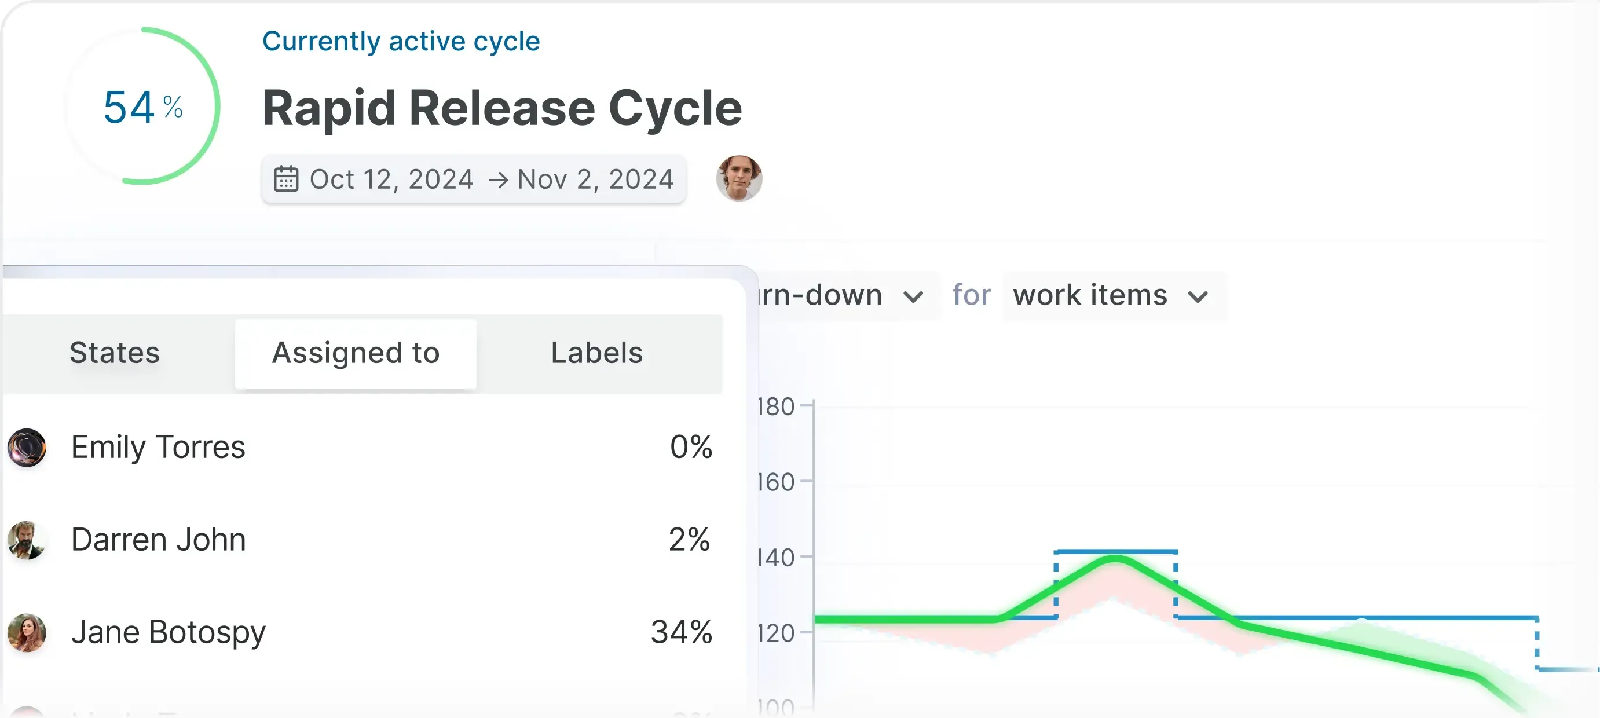The height and width of the screenshot is (718, 1600).
Task: Expand the date range picker chip
Action: pos(474,179)
